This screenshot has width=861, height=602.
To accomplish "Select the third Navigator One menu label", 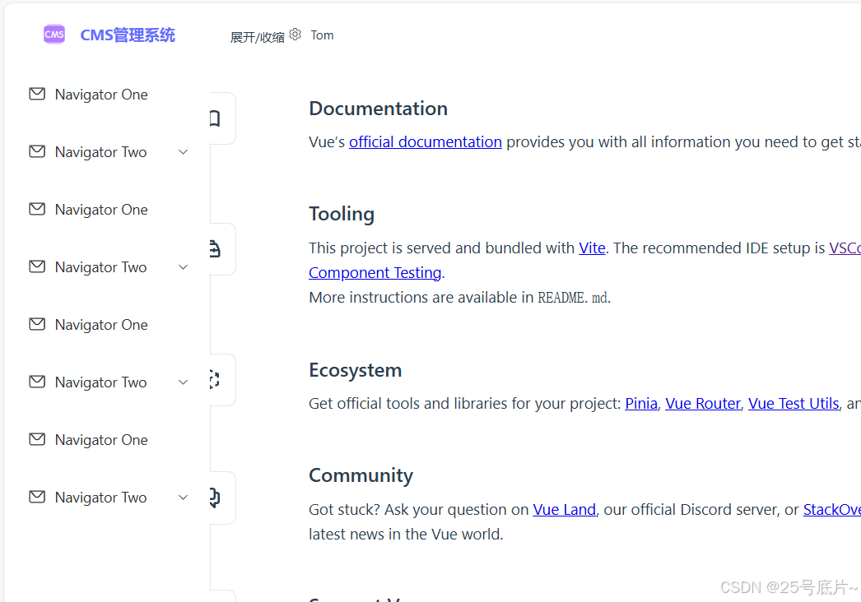I will point(101,326).
